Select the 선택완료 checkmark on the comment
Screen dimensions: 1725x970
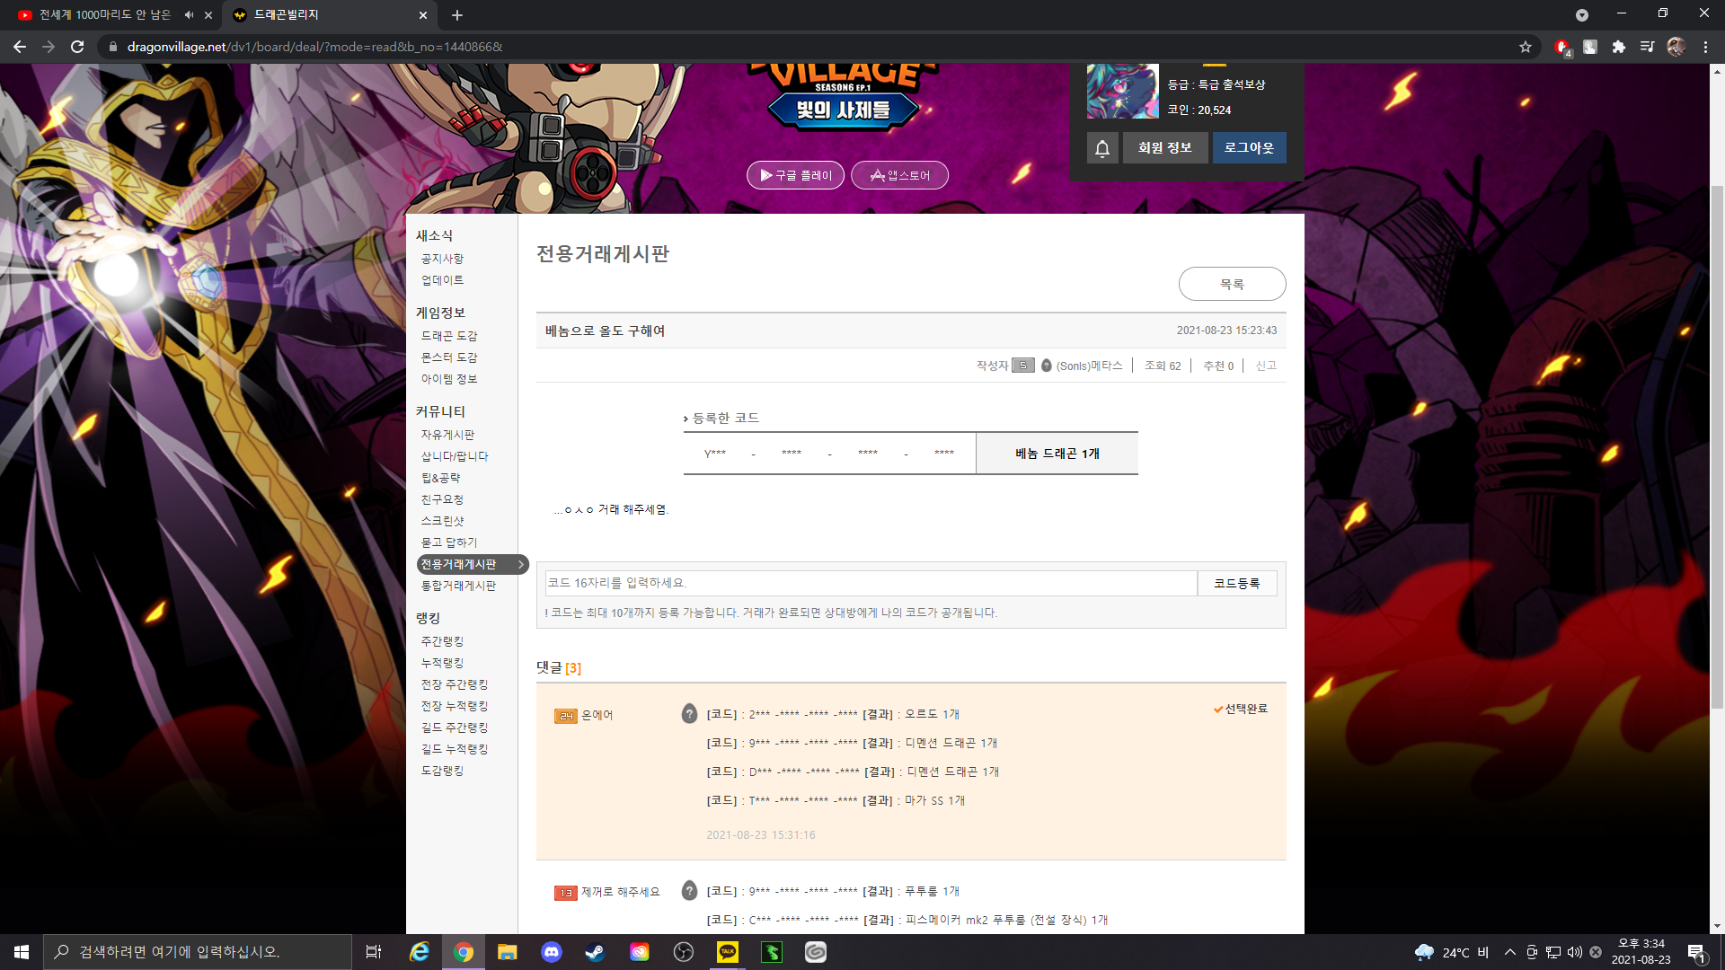pos(1240,709)
